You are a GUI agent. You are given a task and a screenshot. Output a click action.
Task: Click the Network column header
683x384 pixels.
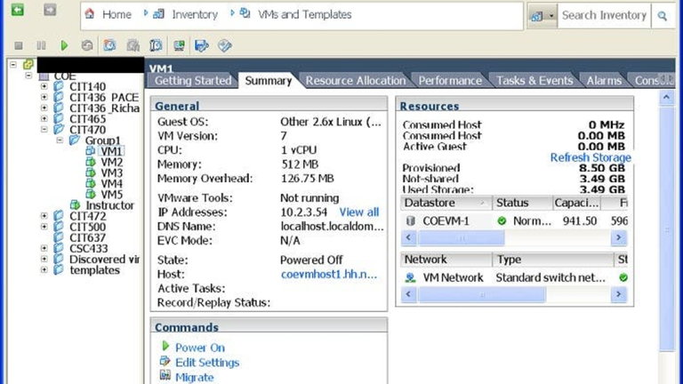446,260
